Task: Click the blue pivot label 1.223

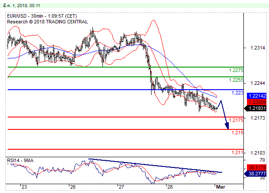Action: pos(238,93)
